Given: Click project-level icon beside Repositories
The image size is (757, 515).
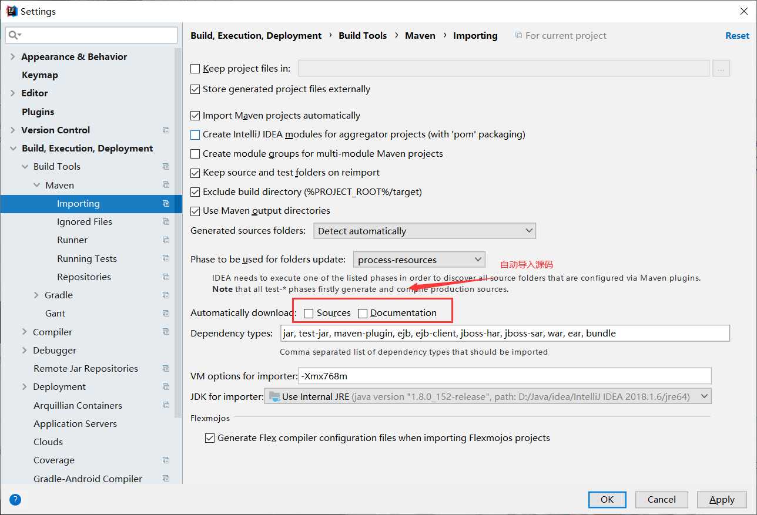Looking at the screenshot, I should (x=166, y=277).
